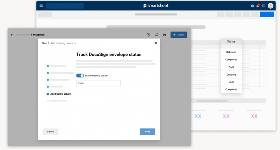Go back with the Mappings back arrow

click(x=12, y=35)
